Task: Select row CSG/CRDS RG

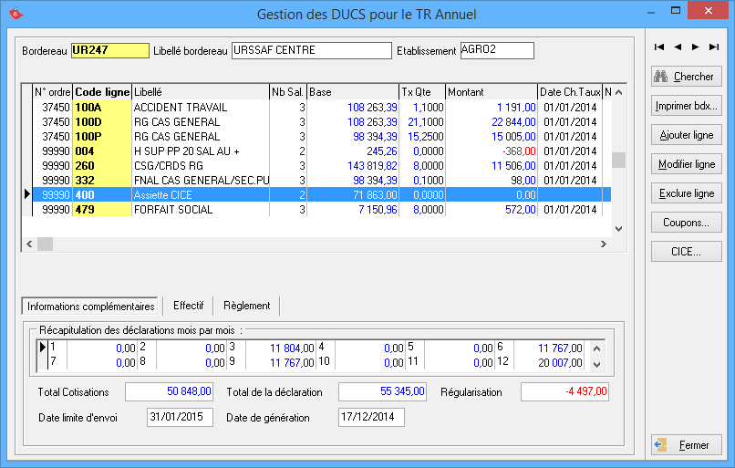Action: click(x=322, y=165)
